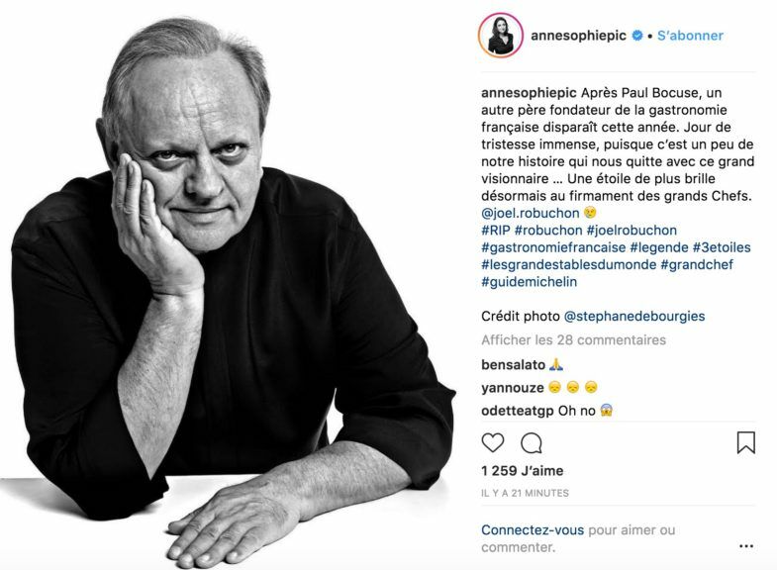777x570 pixels.
Task: Save the post with the bookmark icon
Action: (745, 442)
